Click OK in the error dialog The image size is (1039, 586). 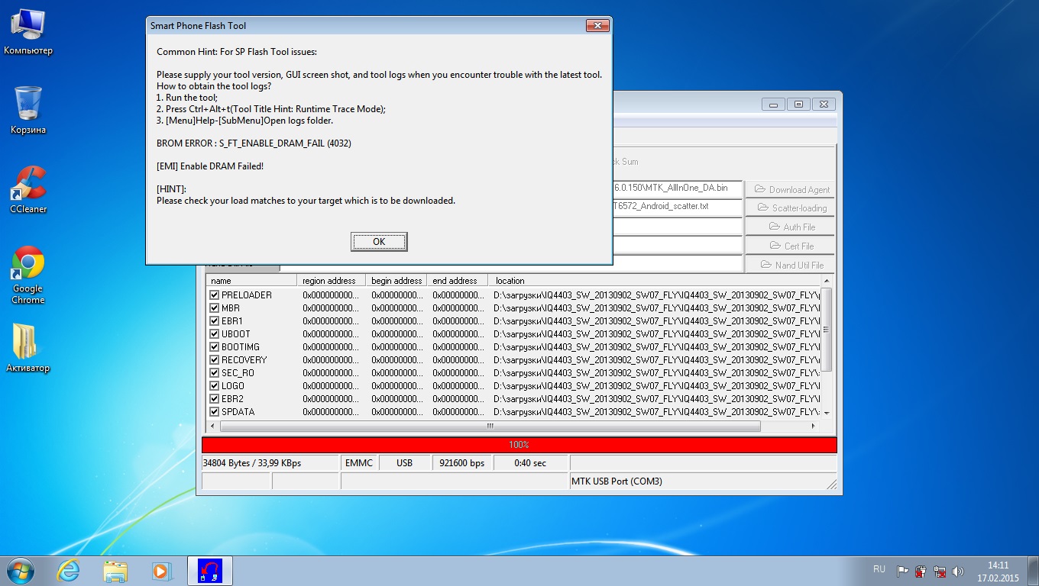379,242
